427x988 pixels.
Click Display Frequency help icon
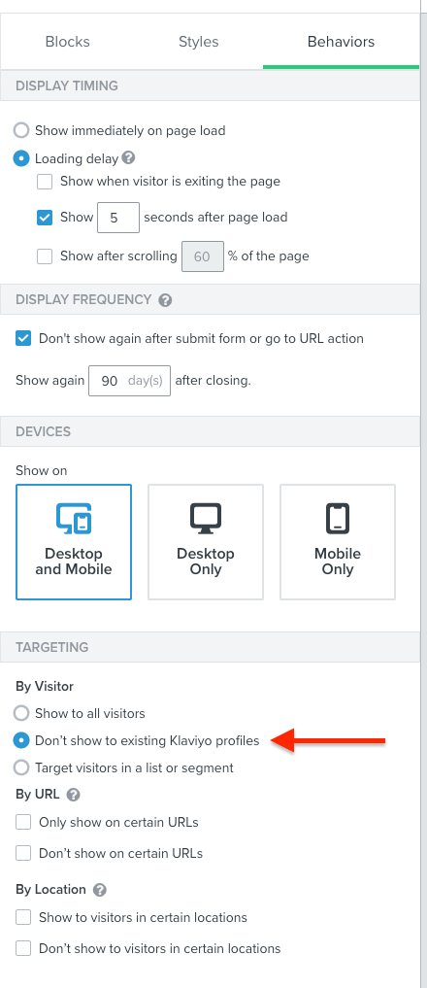tap(165, 300)
